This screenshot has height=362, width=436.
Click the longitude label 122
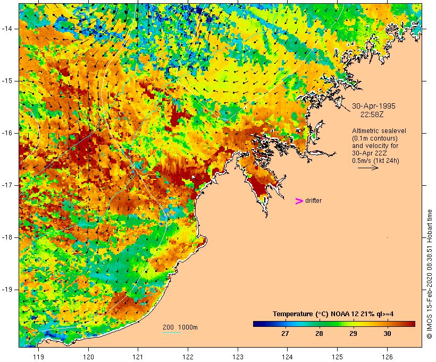tap(188, 357)
